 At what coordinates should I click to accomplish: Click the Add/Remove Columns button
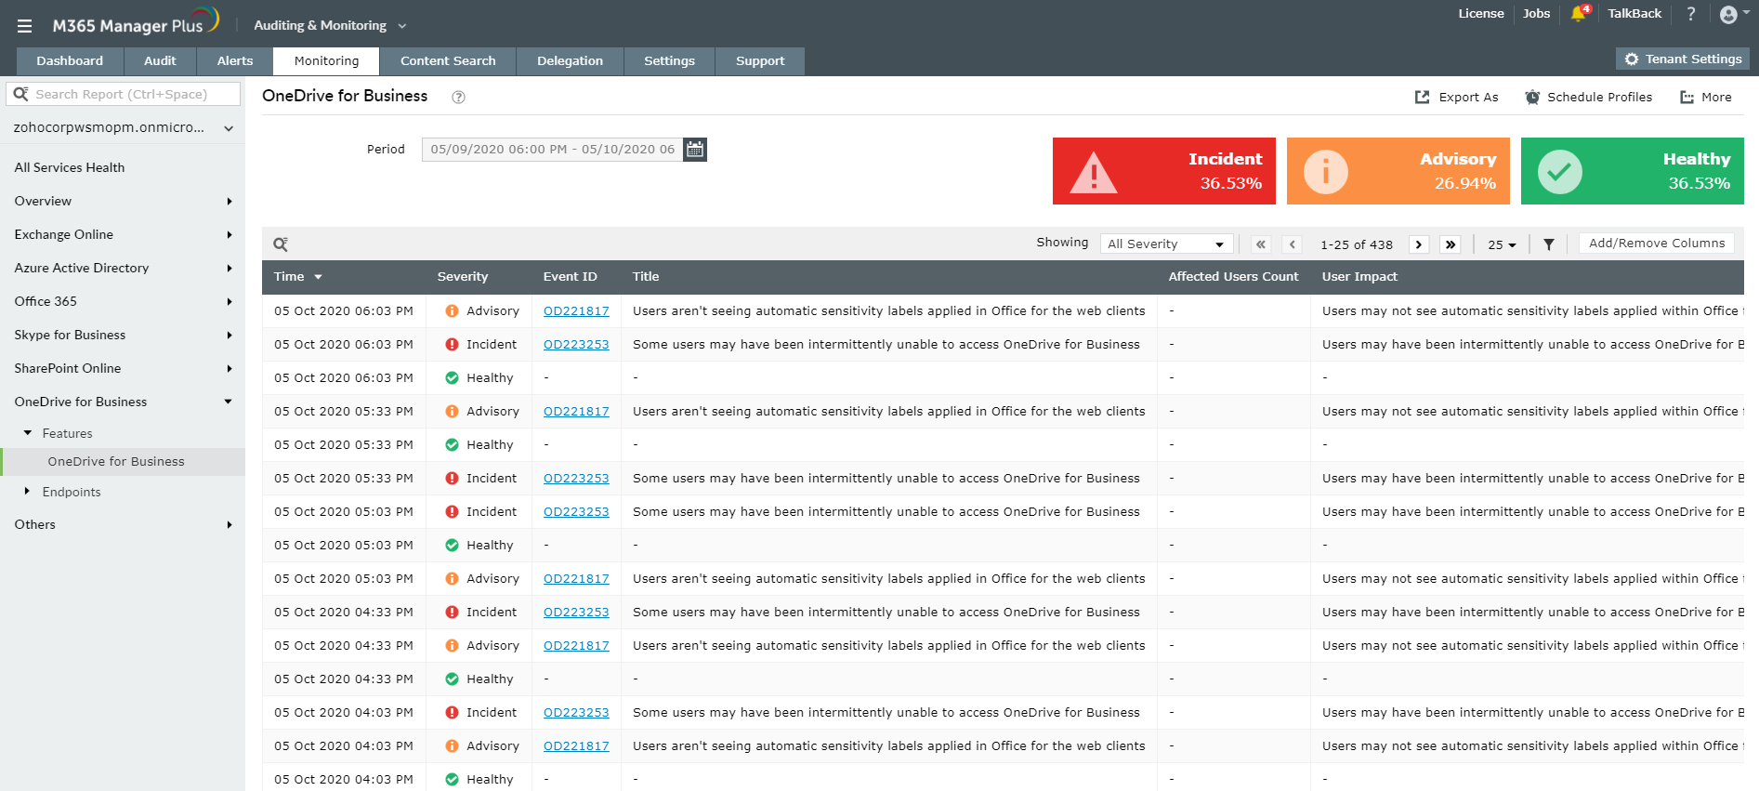click(1657, 244)
